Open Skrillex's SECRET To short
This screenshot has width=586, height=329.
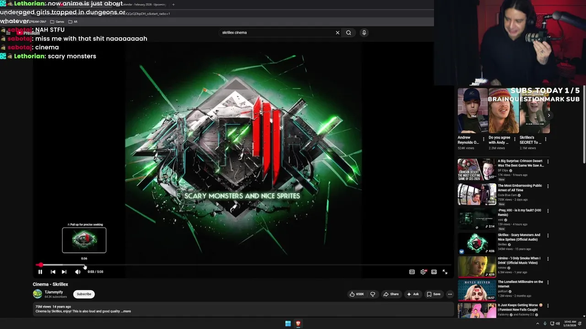[x=534, y=111]
